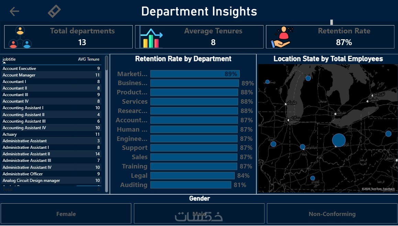Screen dimensions: 398x226
Task: Select the Administrative Assistant III row
Action: click(51, 161)
